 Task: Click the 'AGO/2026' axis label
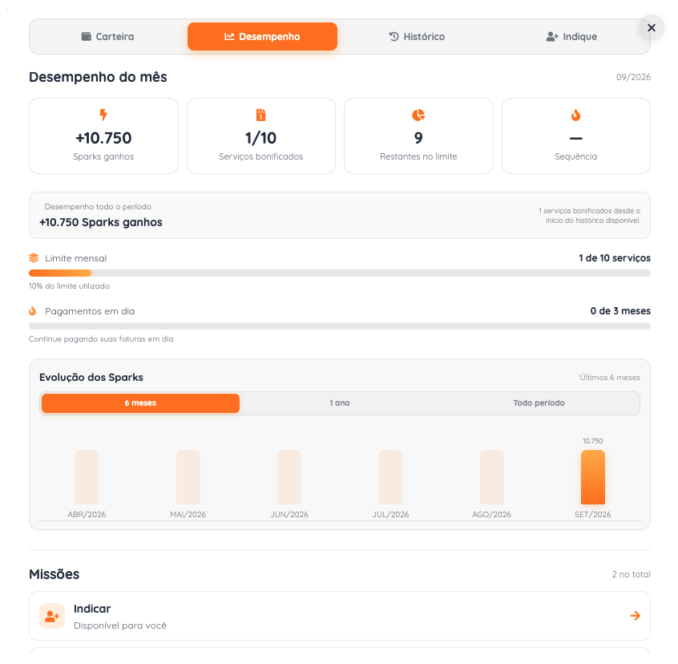pos(491,514)
